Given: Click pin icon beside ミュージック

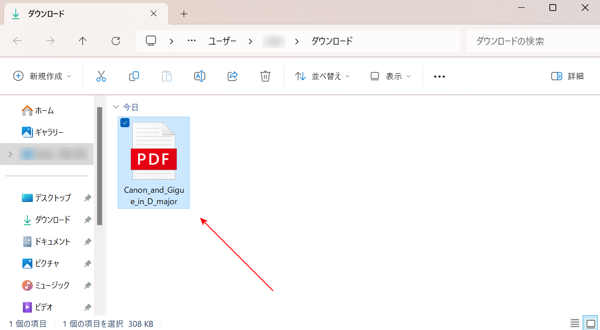Looking at the screenshot, I should (87, 285).
